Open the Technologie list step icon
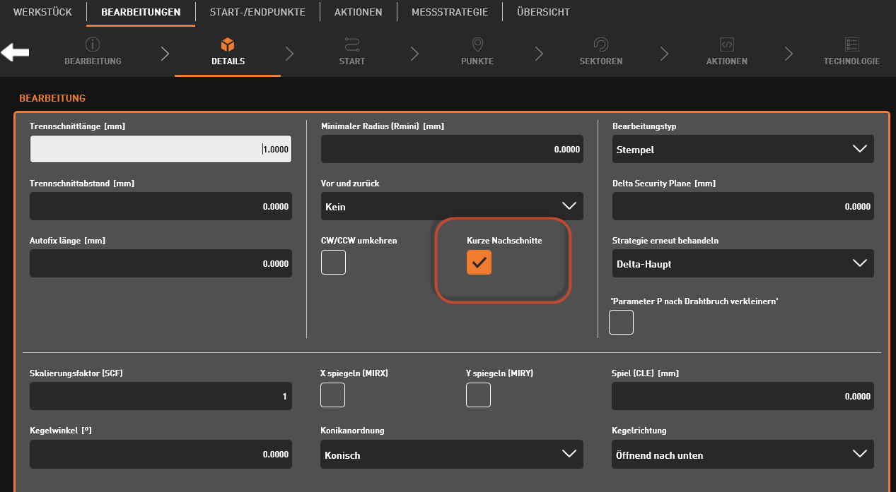This screenshot has width=896, height=492. 851,45
